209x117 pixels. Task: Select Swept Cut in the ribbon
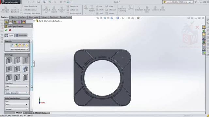72,6
